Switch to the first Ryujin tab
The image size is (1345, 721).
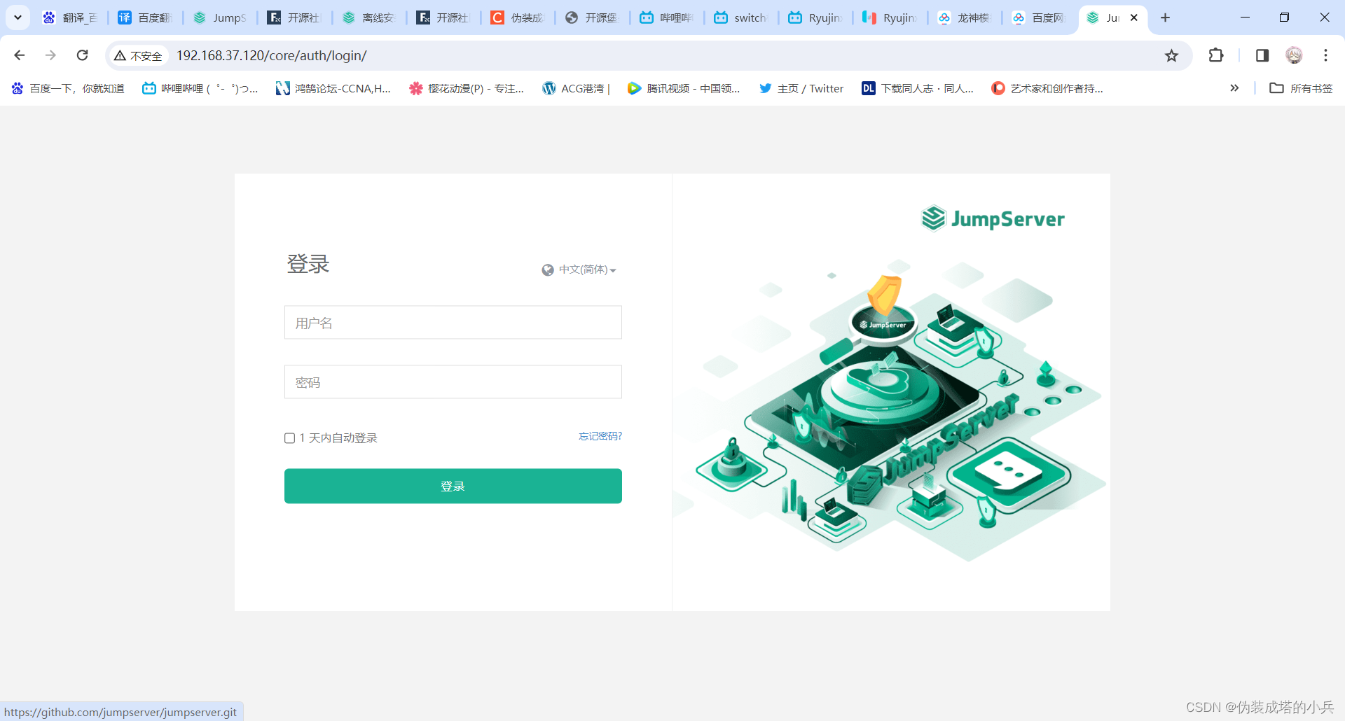815,17
